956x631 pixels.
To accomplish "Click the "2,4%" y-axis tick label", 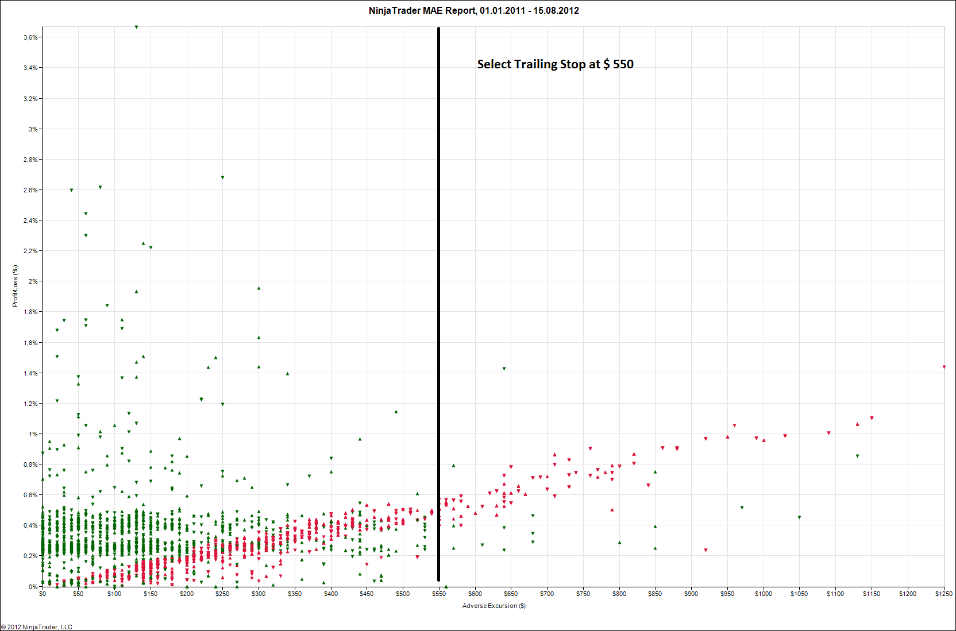I will (30, 220).
